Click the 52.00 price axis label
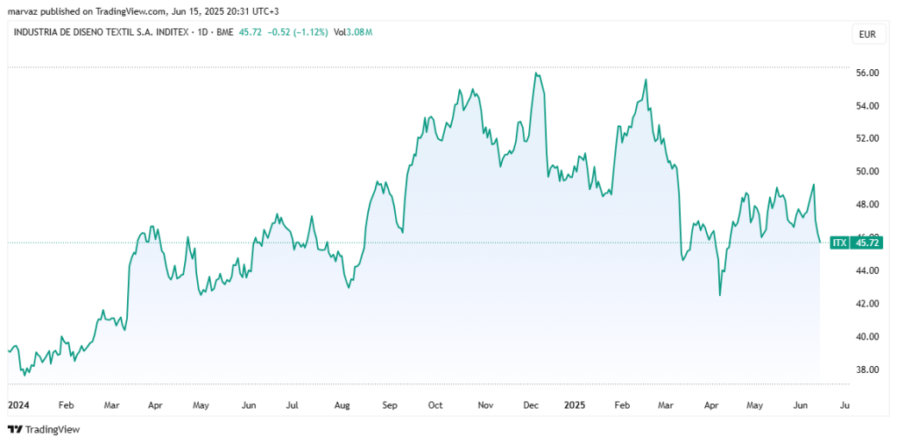The image size is (897, 443). (867, 139)
